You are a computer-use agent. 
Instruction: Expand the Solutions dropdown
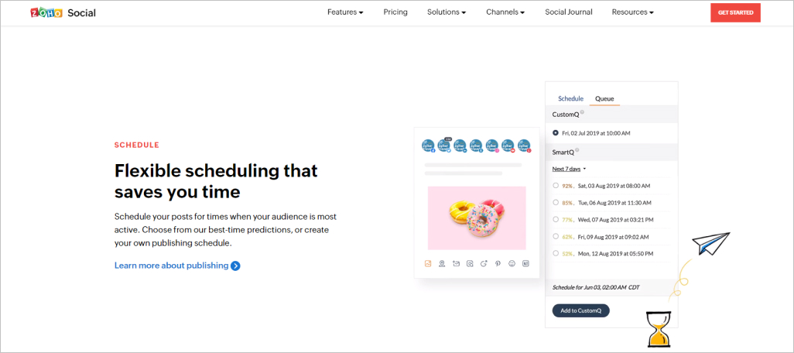447,12
